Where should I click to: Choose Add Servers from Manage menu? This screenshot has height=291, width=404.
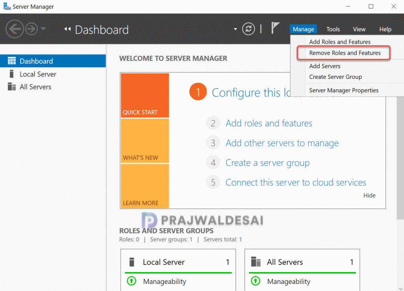click(x=325, y=66)
